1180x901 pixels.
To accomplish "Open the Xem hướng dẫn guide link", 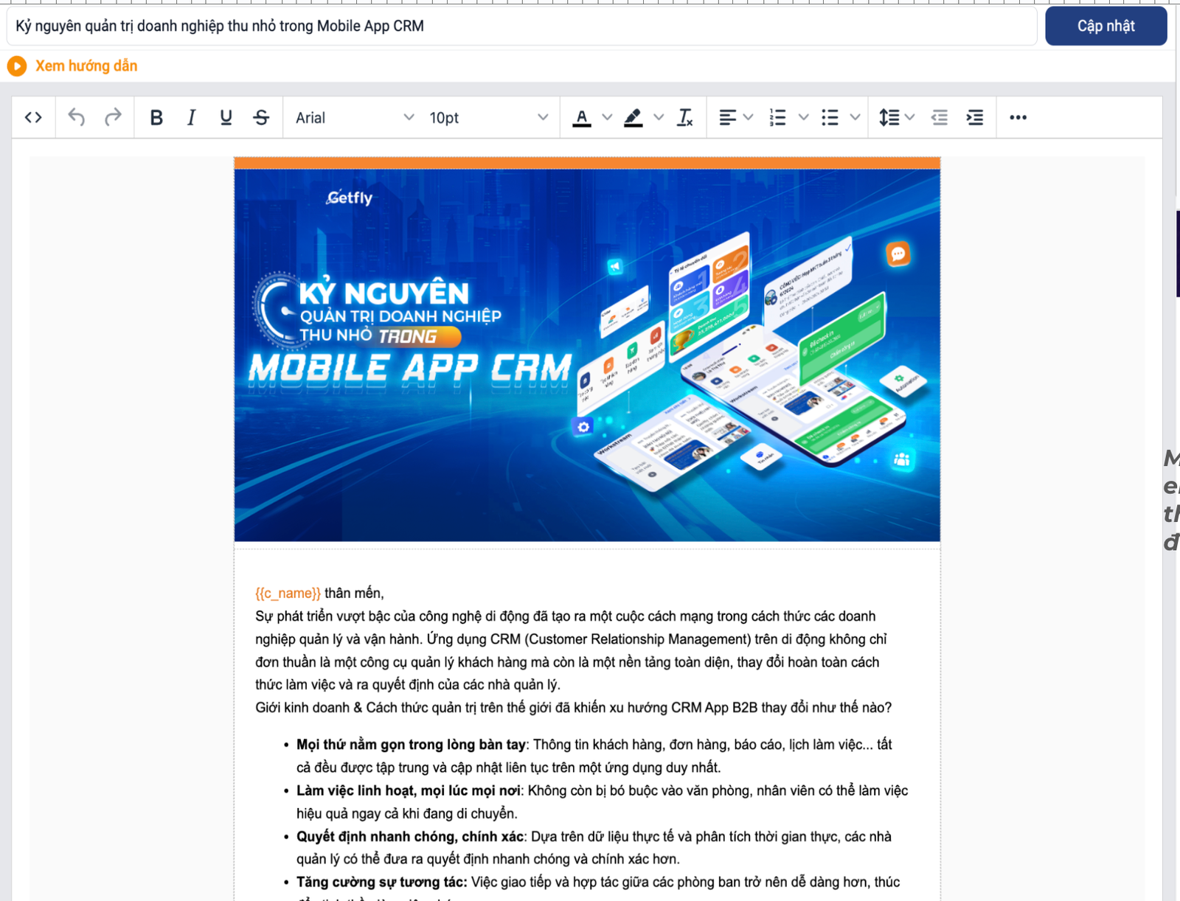I will 86,66.
